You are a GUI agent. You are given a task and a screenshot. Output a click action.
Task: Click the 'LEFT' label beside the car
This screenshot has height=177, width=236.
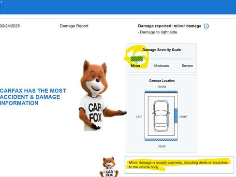click(x=139, y=117)
